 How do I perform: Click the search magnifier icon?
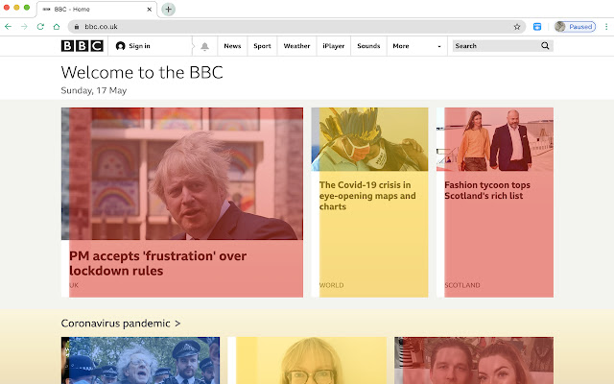point(545,46)
